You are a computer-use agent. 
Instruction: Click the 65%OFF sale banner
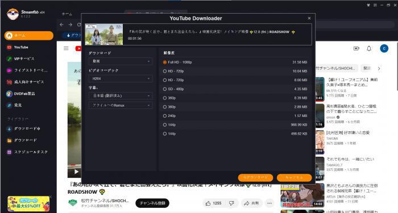pos(28,204)
